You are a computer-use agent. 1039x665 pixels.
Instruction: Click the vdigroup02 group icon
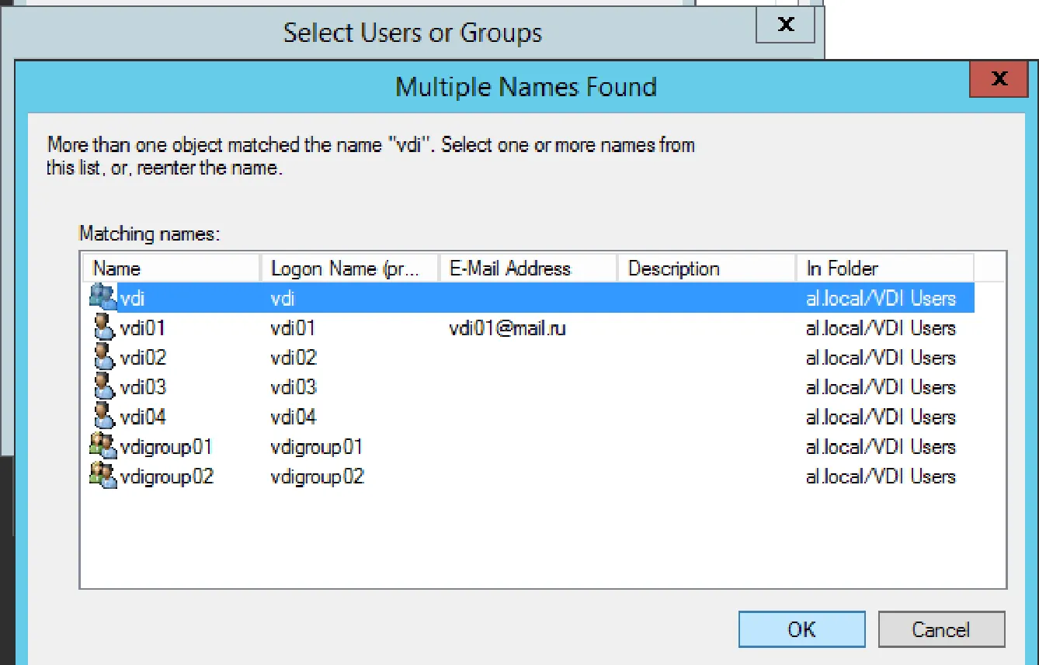[103, 476]
